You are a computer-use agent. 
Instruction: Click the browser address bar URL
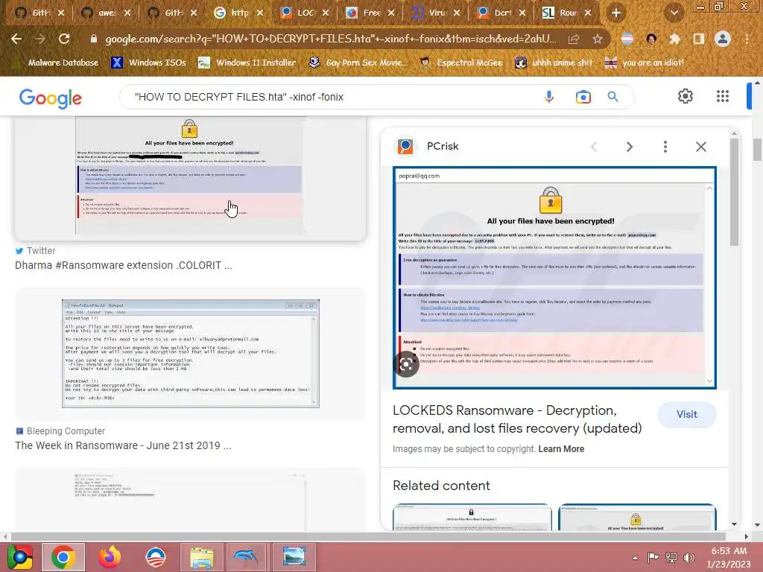pos(331,39)
